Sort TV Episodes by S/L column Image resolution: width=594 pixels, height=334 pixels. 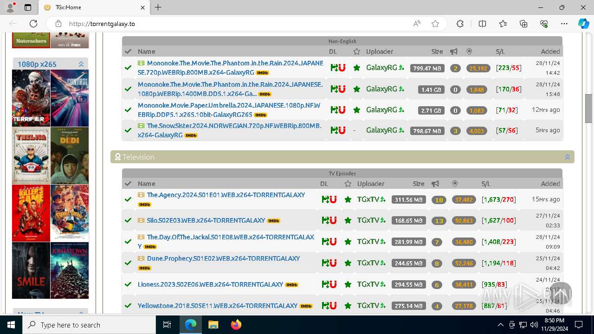pos(486,184)
